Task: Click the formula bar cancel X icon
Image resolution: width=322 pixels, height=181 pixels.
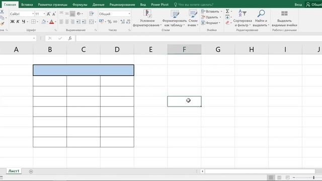Action: (x=50, y=38)
